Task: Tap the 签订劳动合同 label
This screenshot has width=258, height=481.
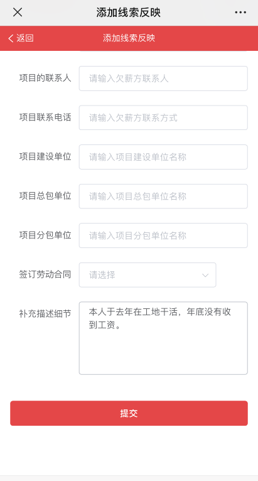Action: click(45, 274)
